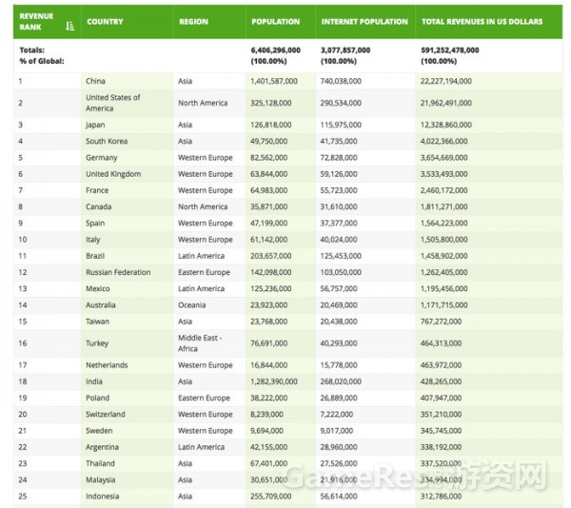
Task: Click United Kingdom's revenue 3,533,493,000
Action: [443, 174]
